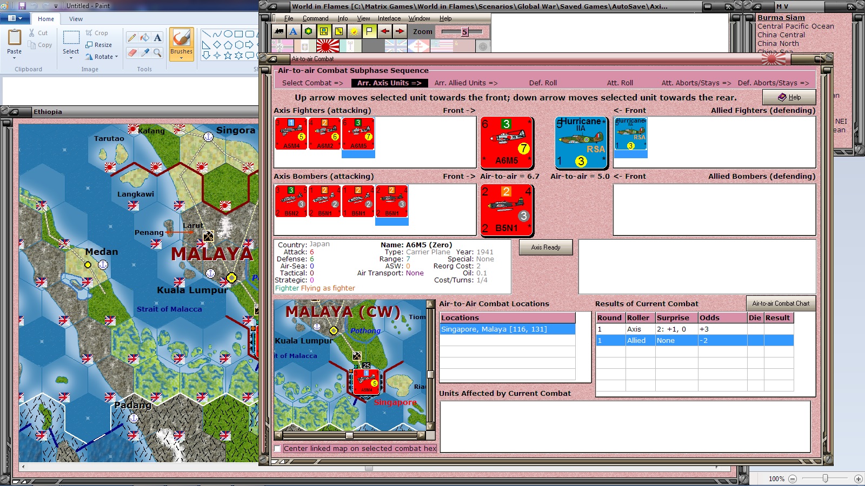Image resolution: width=865 pixels, height=486 pixels.
Task: Click the Paint zoom out minus button
Action: [x=793, y=479]
